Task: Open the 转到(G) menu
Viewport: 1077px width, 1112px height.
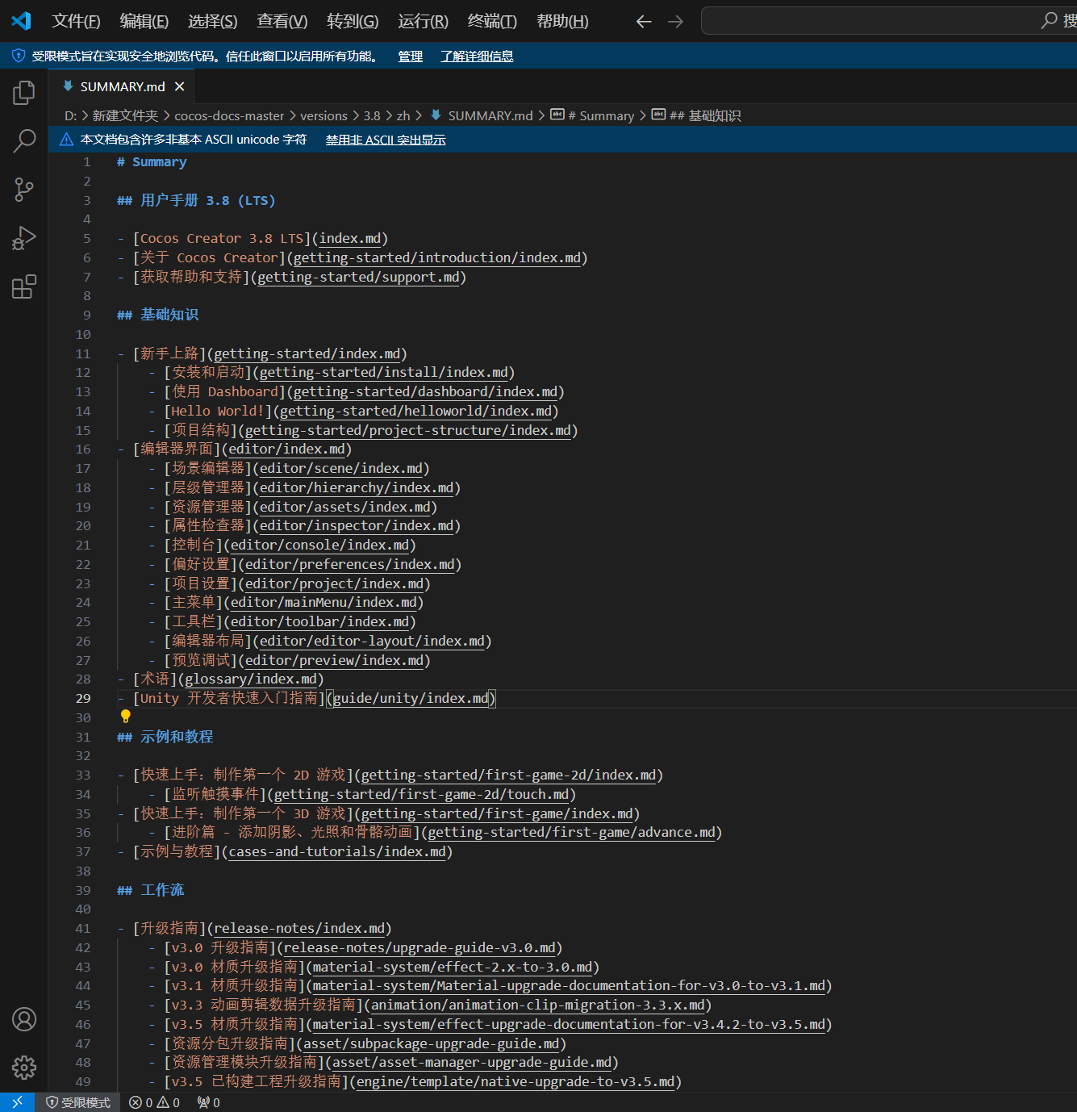Action: [353, 21]
